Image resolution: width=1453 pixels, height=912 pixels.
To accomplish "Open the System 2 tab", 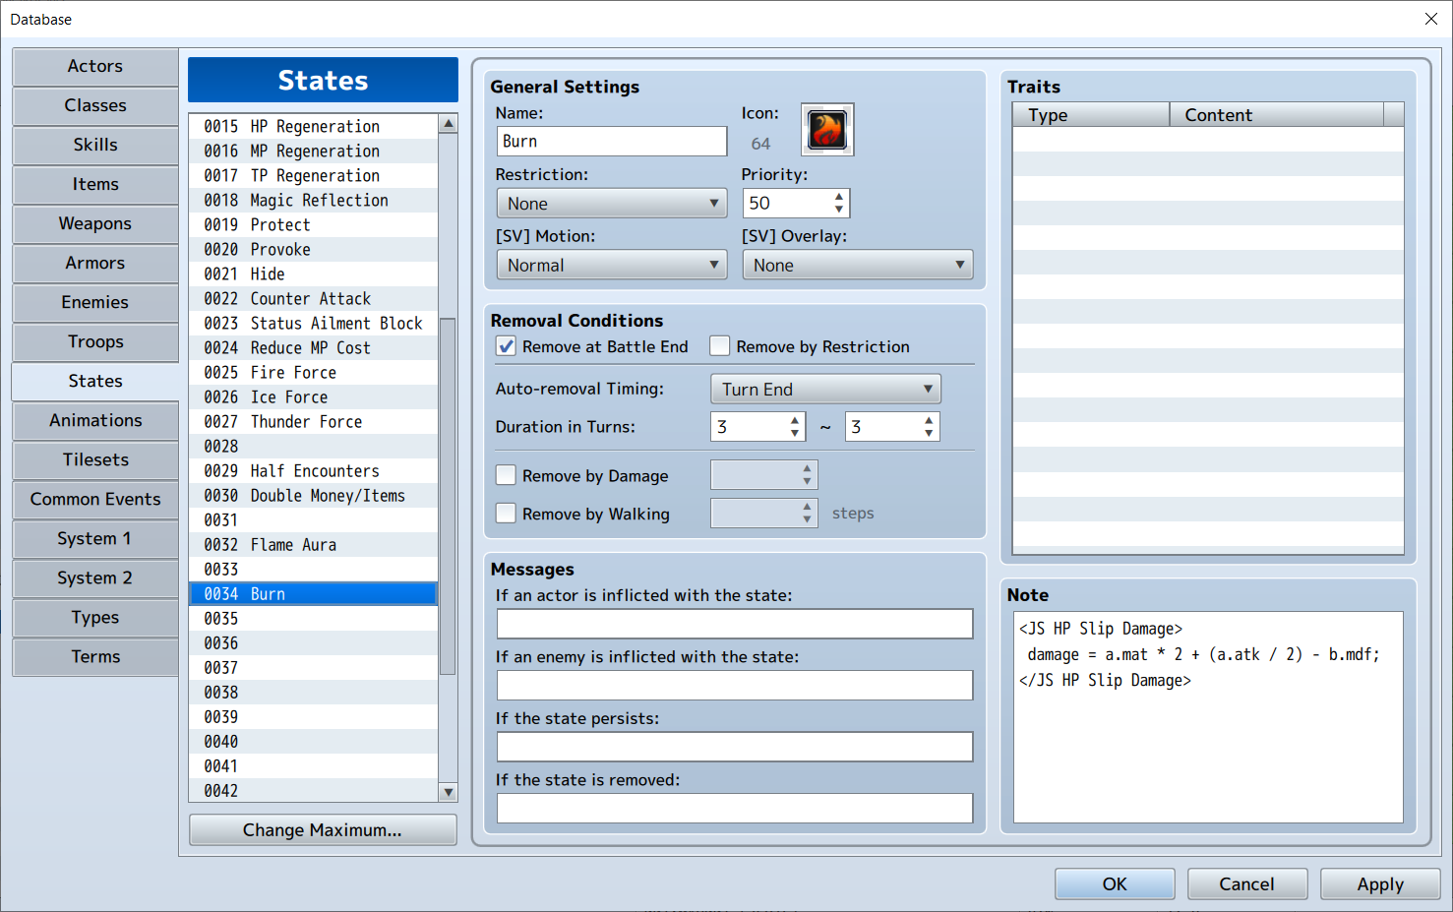I will click(x=95, y=578).
